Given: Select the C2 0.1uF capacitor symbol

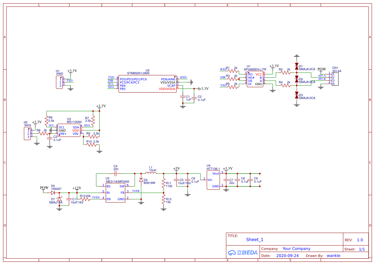Looking at the screenshot, I should [194, 98].
